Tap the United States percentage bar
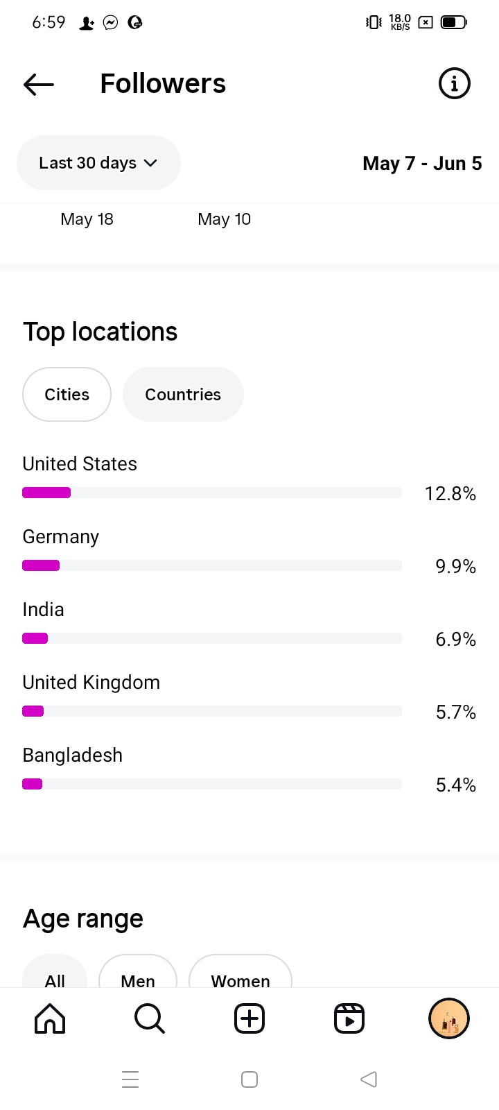This screenshot has width=499, height=1110. coord(212,493)
